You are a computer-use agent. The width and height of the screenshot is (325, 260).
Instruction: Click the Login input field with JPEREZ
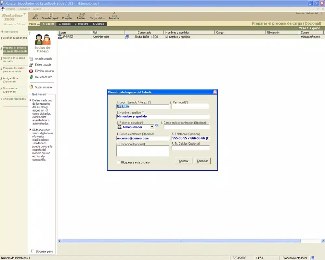coord(143,107)
